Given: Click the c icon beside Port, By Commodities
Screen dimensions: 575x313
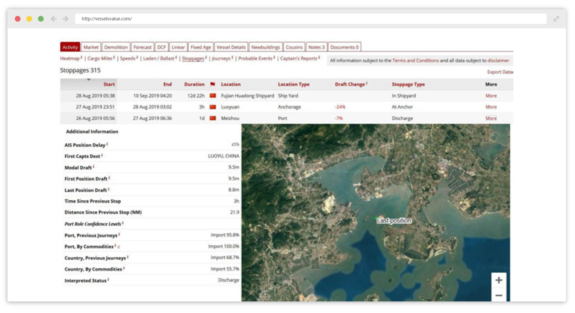Looking at the screenshot, I should click(118, 246).
